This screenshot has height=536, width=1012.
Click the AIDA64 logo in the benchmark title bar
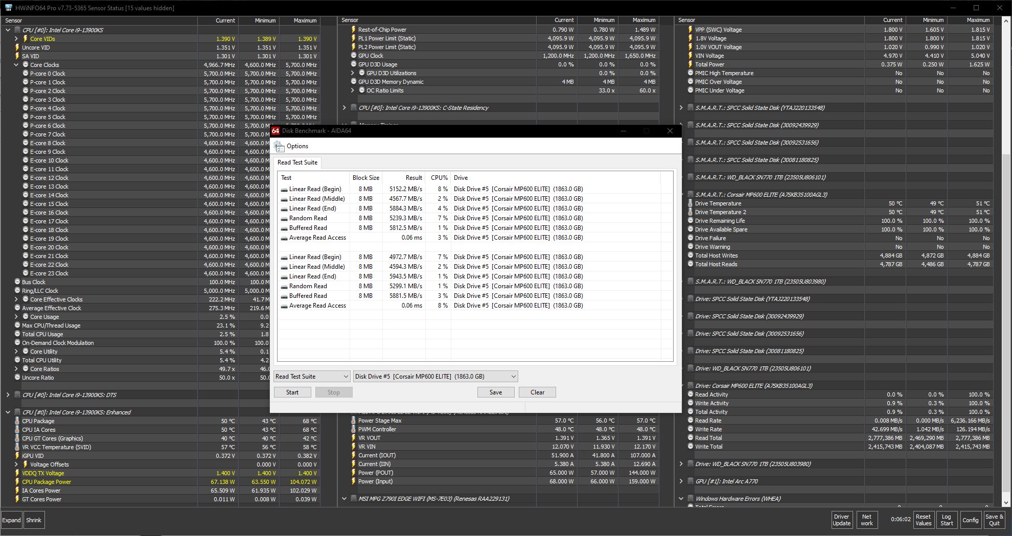click(x=275, y=131)
